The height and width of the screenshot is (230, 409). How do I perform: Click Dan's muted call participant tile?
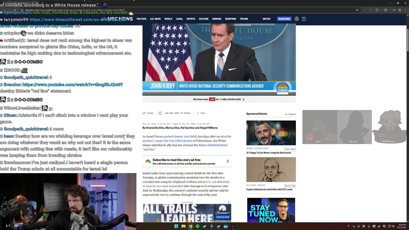[x=320, y=127]
